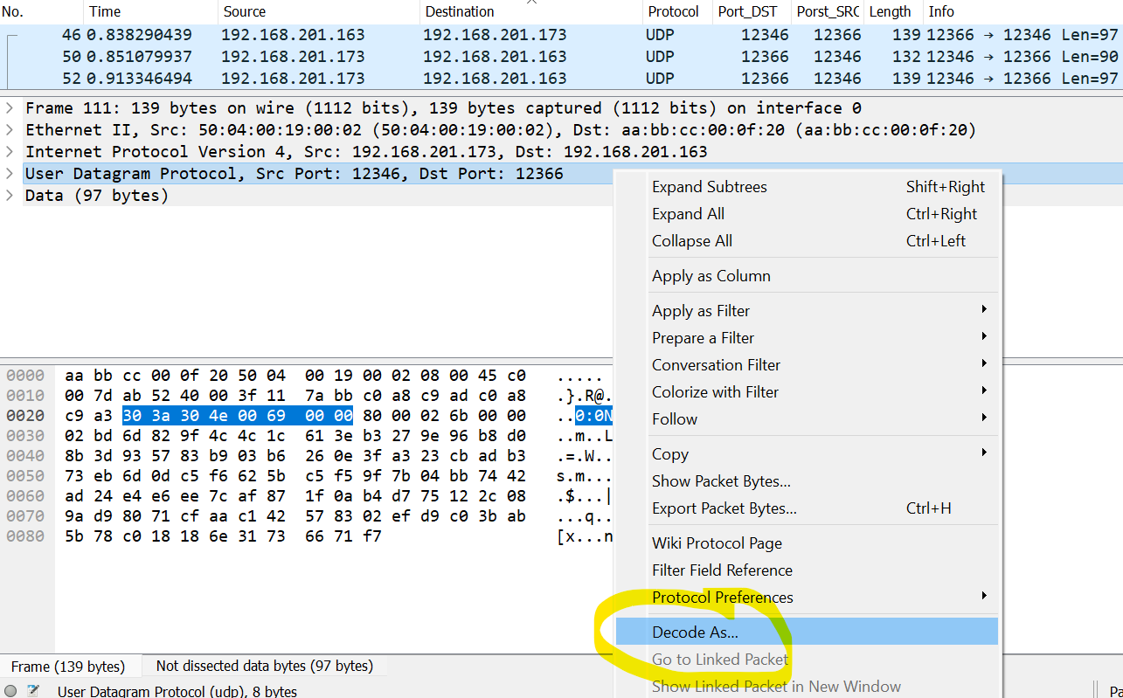This screenshot has height=698, width=1123.
Task: Sort by the Porst_SRC column header
Action: click(x=828, y=12)
